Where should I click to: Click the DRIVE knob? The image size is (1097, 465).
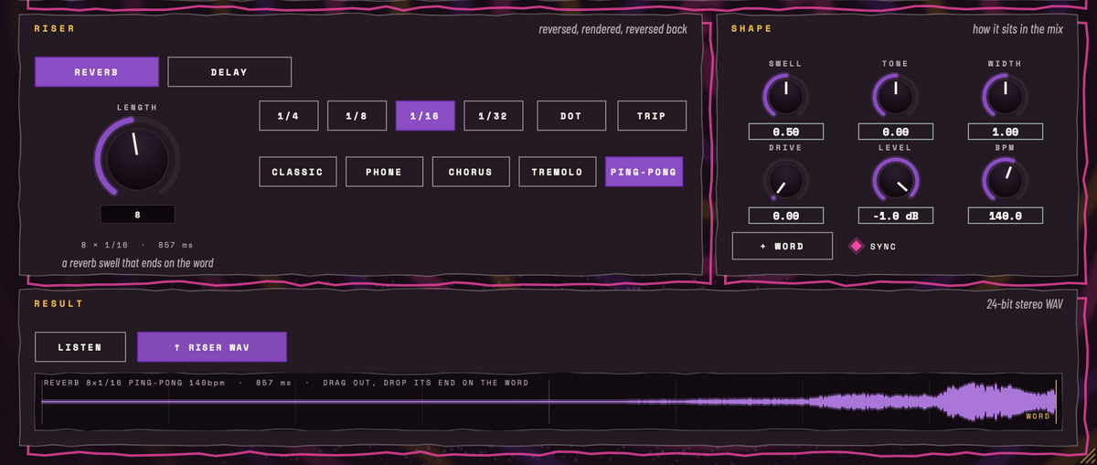pyautogui.click(x=786, y=180)
